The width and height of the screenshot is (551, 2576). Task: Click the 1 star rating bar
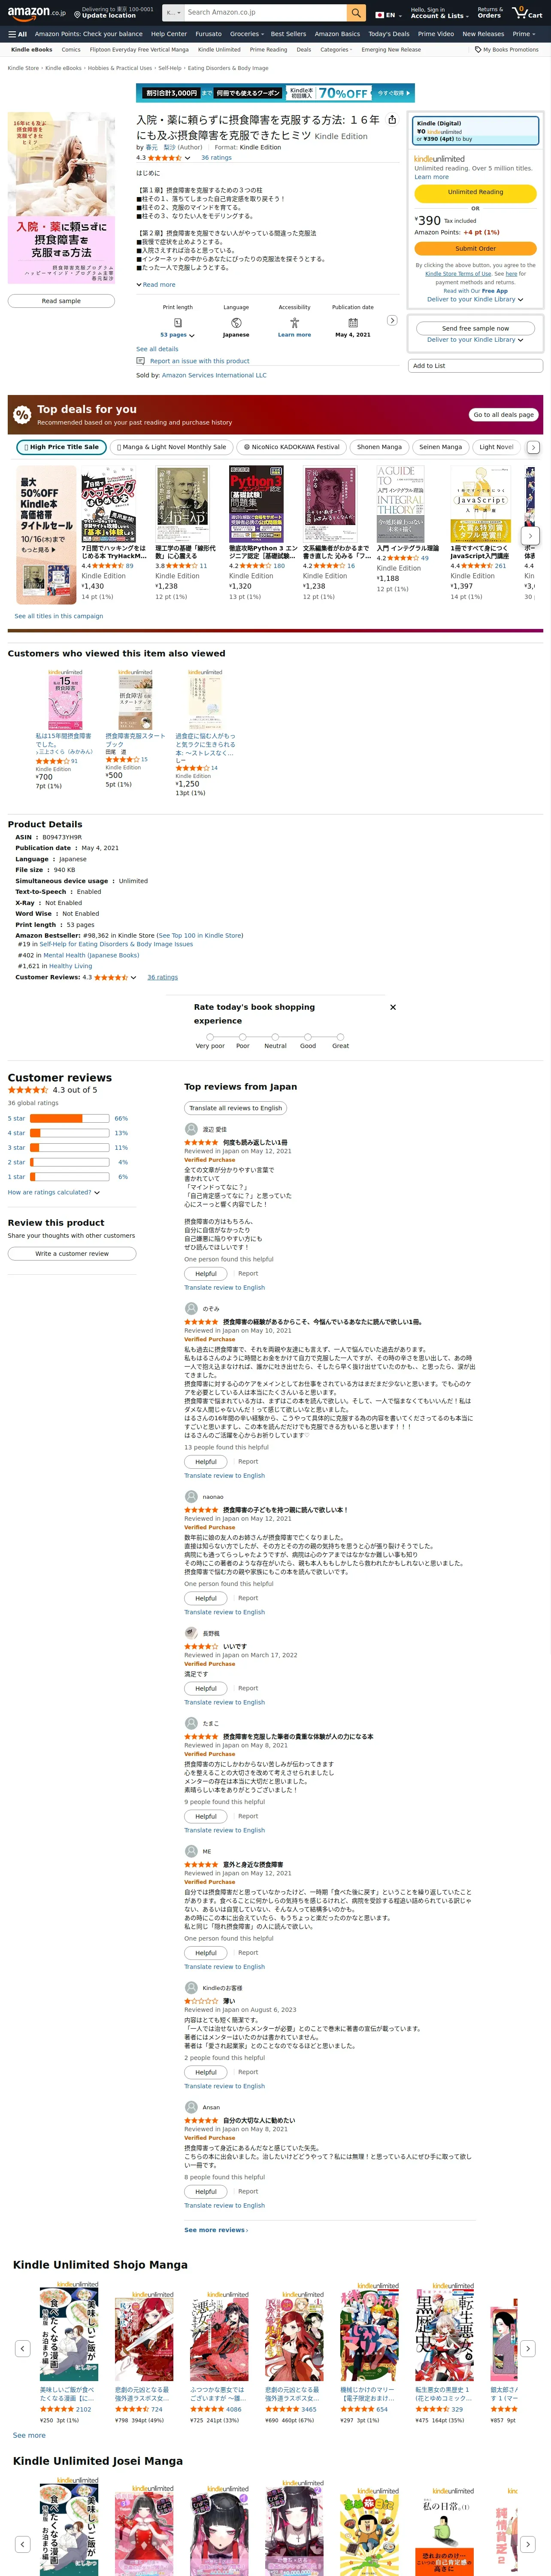(70, 1177)
